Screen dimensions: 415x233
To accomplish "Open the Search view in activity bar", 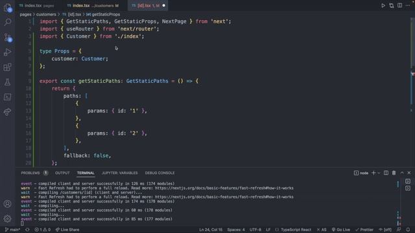I will pyautogui.click(x=8, y=22).
